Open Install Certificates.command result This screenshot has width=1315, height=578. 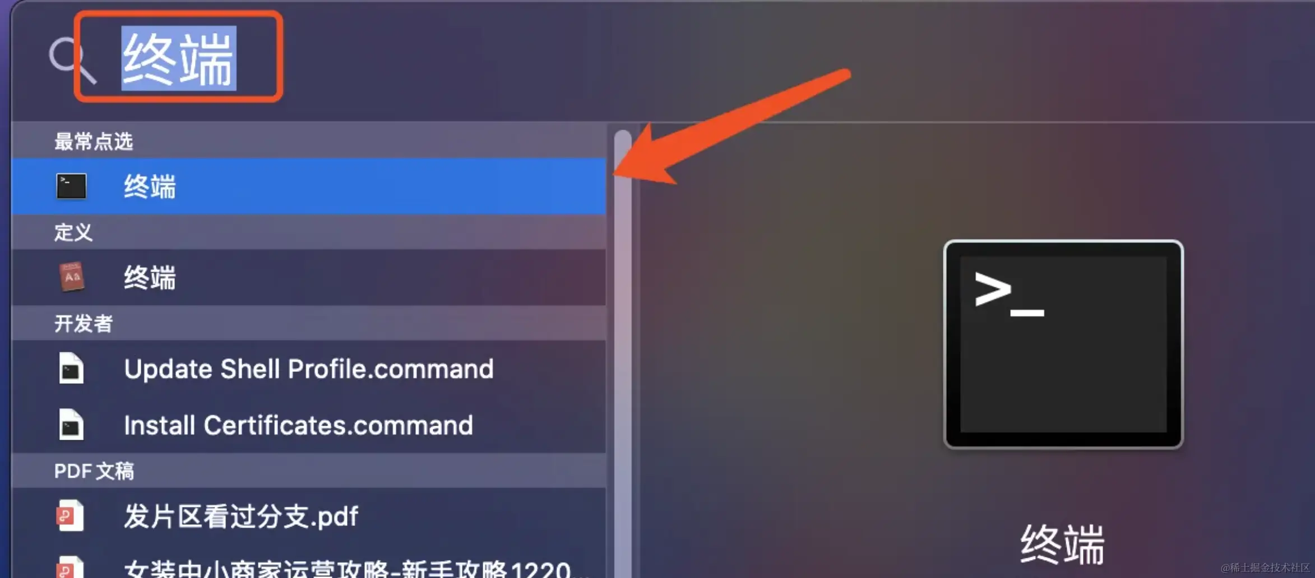pyautogui.click(x=308, y=425)
